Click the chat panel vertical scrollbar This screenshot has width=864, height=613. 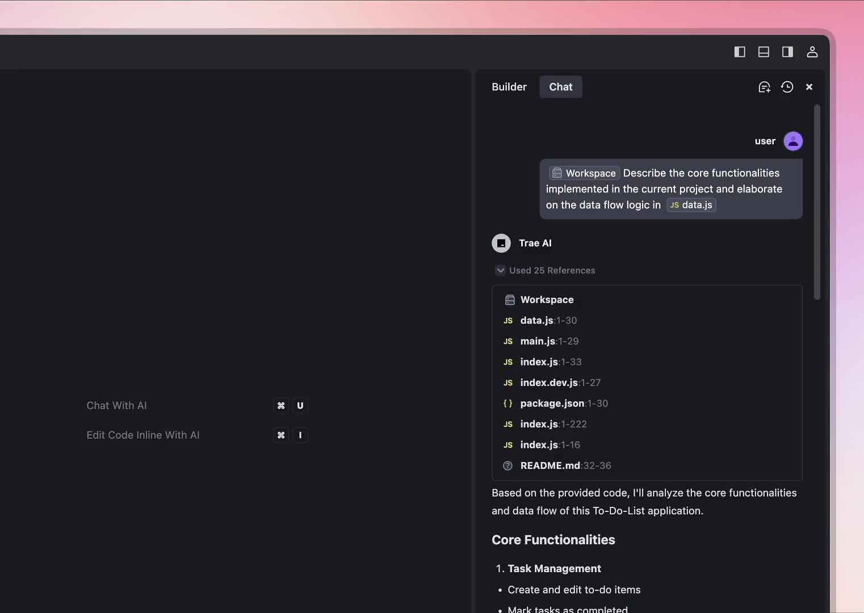pos(817,201)
